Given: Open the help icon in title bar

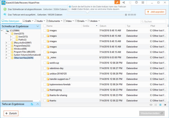Looking at the screenshot, I should click(136, 2).
